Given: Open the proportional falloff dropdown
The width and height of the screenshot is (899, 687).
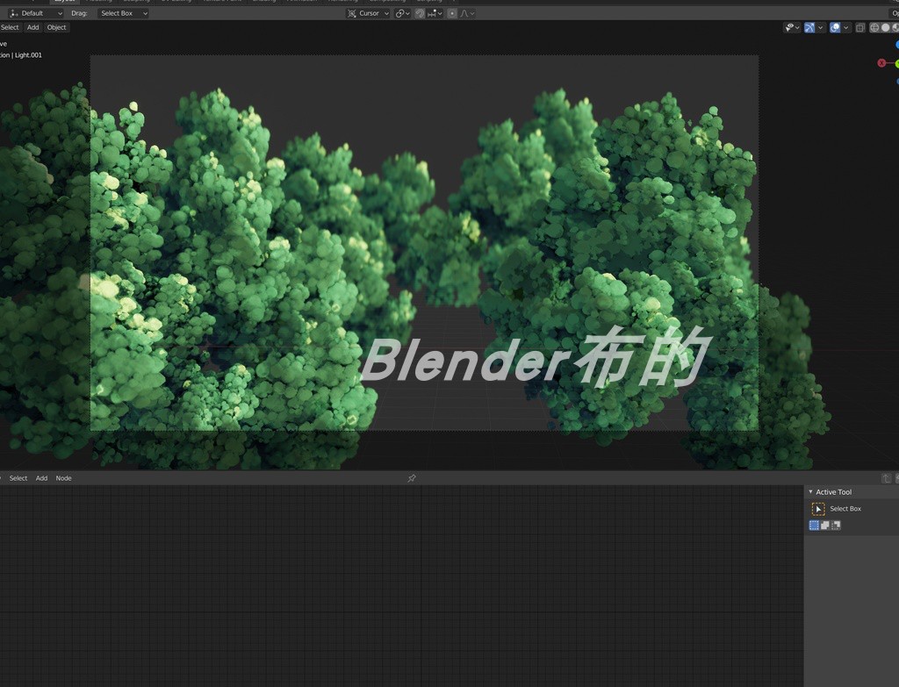Looking at the screenshot, I should pyautogui.click(x=467, y=13).
